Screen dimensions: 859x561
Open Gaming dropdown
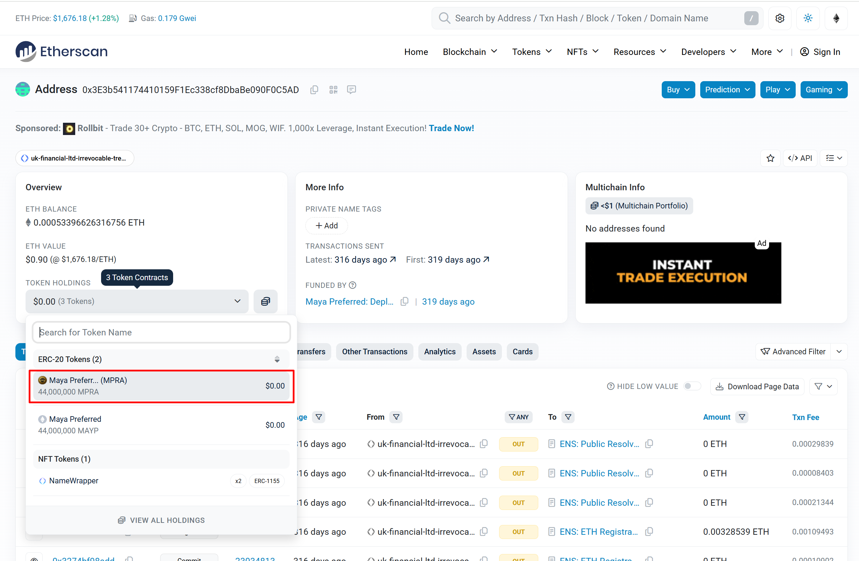pos(824,90)
